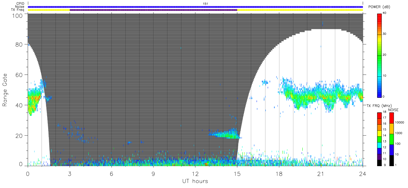Click the NOISE legend title

click(393, 110)
